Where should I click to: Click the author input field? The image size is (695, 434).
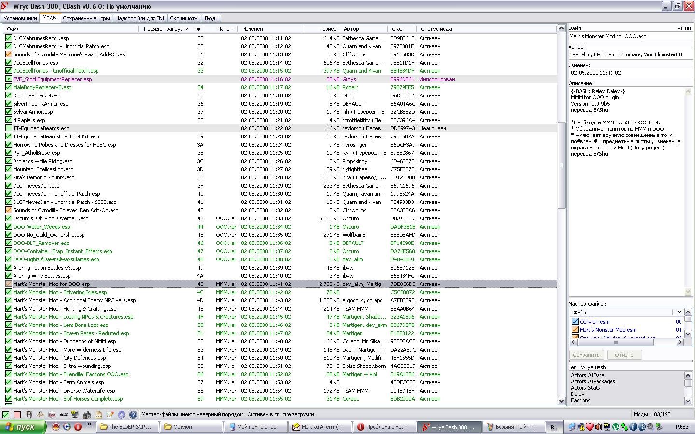pos(630,55)
